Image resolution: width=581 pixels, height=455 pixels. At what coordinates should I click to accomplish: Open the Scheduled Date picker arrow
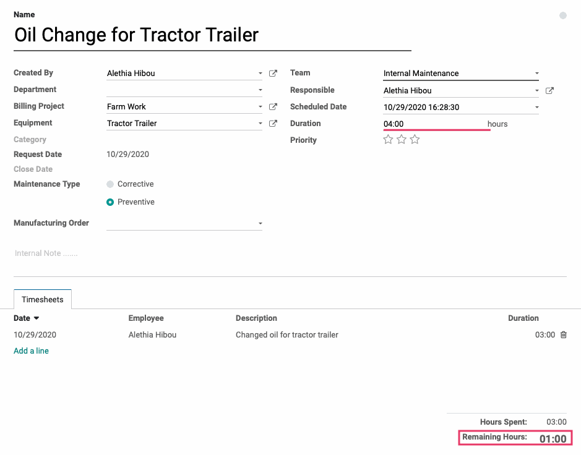pos(536,108)
